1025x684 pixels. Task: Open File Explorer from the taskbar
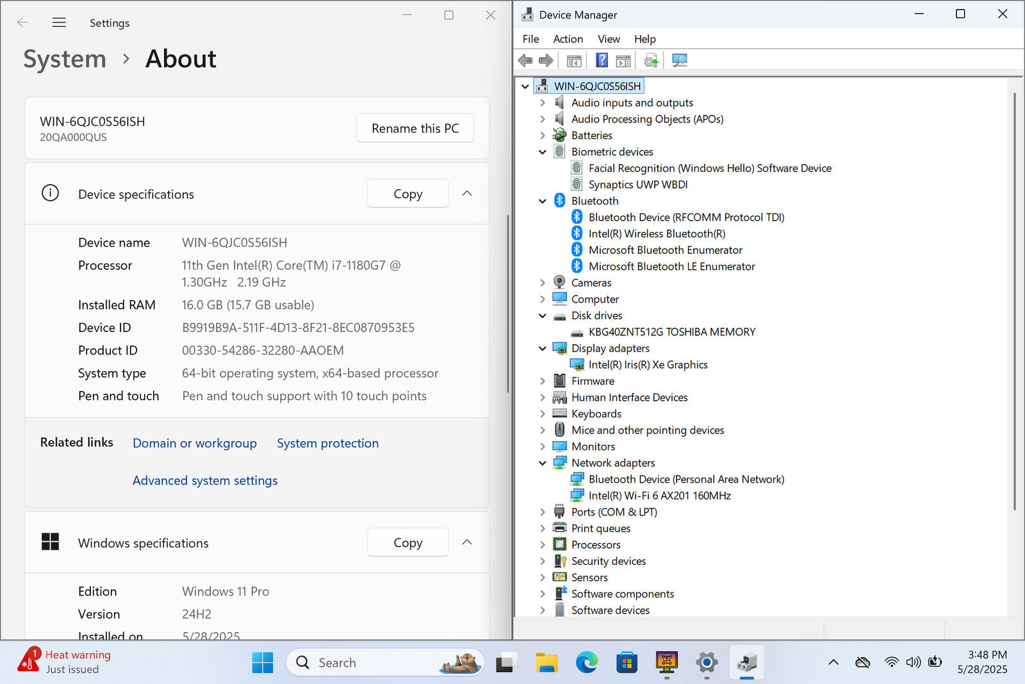coord(546,662)
